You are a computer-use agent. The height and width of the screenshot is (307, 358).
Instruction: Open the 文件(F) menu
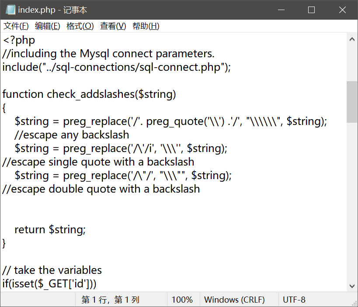16,26
